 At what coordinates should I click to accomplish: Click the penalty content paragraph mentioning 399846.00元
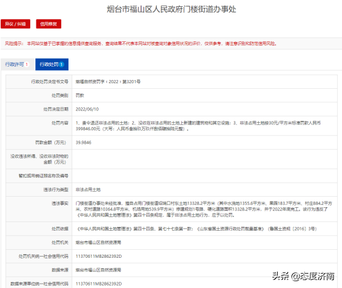click(x=198, y=126)
